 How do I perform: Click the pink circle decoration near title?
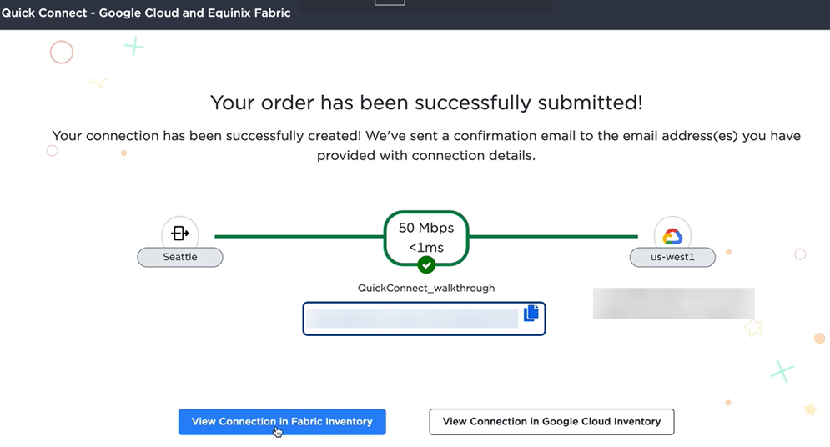tap(62, 53)
